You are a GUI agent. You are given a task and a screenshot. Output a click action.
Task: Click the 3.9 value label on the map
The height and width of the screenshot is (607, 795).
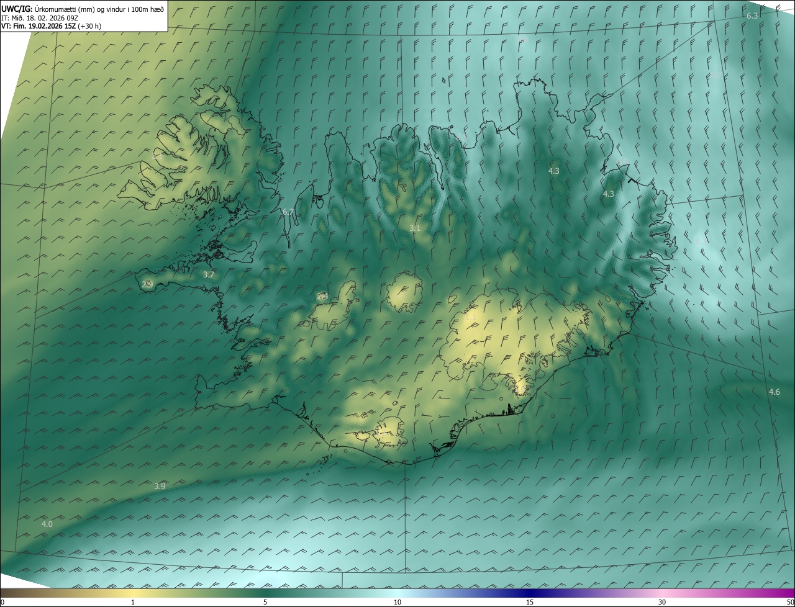point(160,486)
